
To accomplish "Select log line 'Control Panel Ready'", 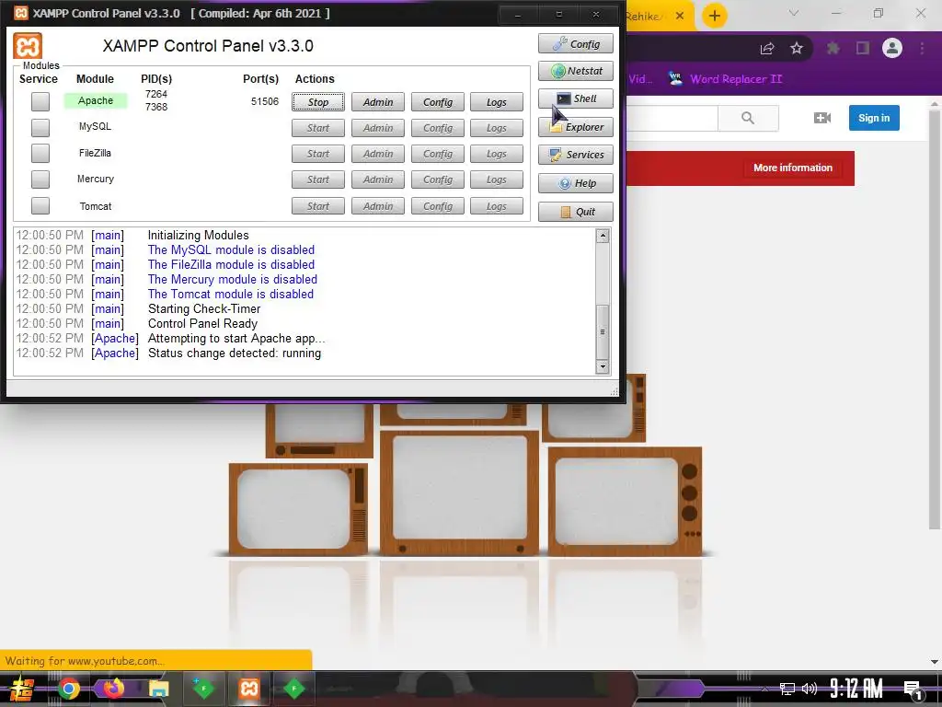I will pos(202,323).
